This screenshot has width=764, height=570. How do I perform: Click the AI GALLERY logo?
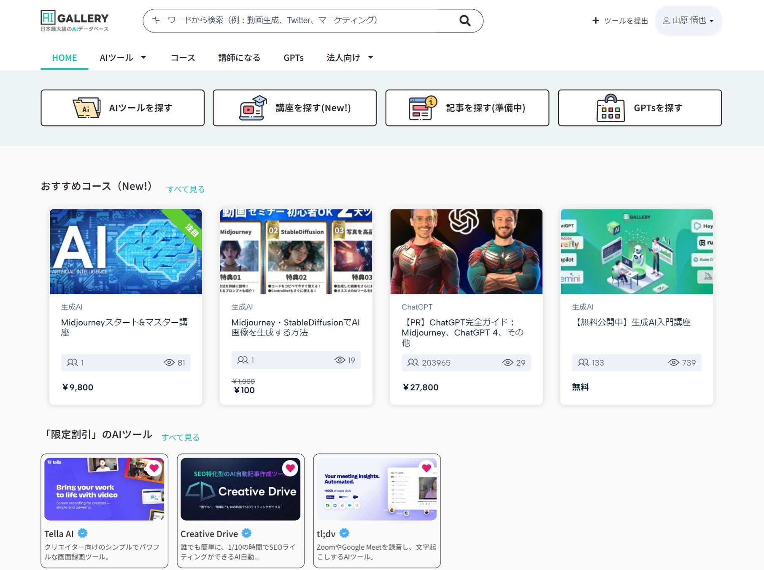pyautogui.click(x=75, y=21)
